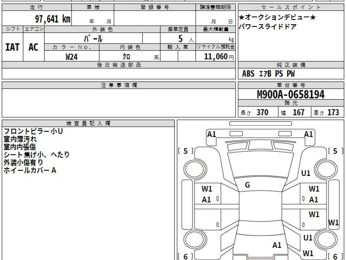Select the 長さ 370 dimension
The height and width of the screenshot is (260, 346).
254,112
